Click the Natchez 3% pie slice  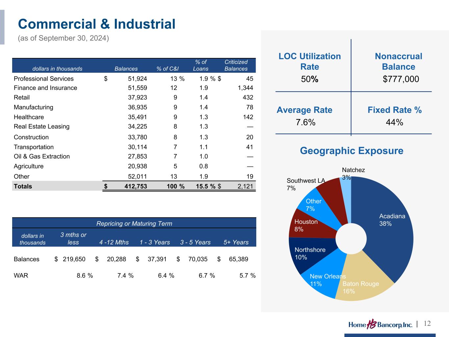[x=346, y=184]
